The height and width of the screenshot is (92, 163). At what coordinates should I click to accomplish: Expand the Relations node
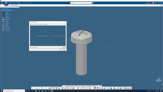coord(2,21)
